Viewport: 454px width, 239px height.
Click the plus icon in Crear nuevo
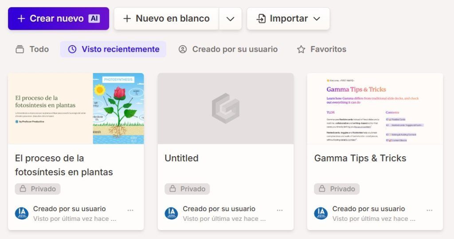click(x=21, y=19)
